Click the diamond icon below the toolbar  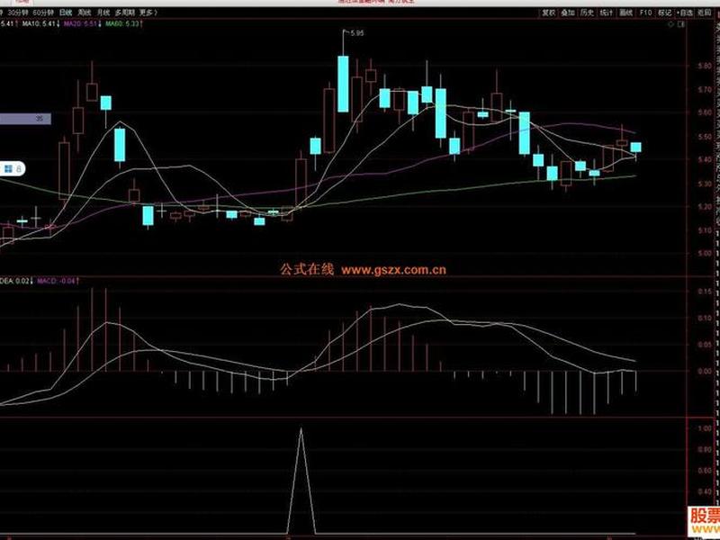coord(670,24)
